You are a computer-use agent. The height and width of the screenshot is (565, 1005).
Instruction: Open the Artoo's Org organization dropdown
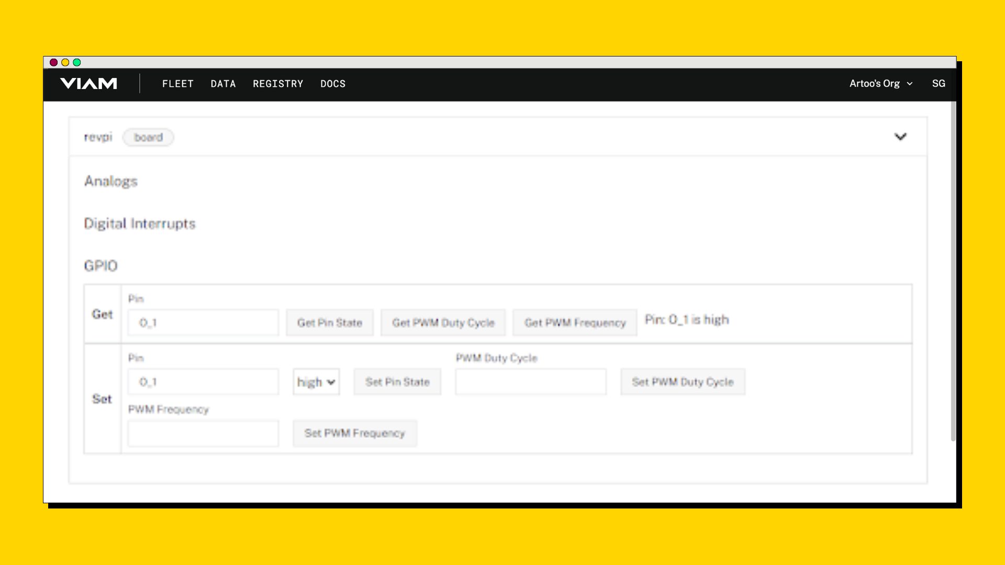881,84
